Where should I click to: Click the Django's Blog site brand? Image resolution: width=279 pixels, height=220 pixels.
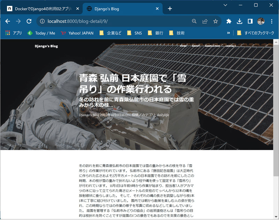(x=46, y=46)
